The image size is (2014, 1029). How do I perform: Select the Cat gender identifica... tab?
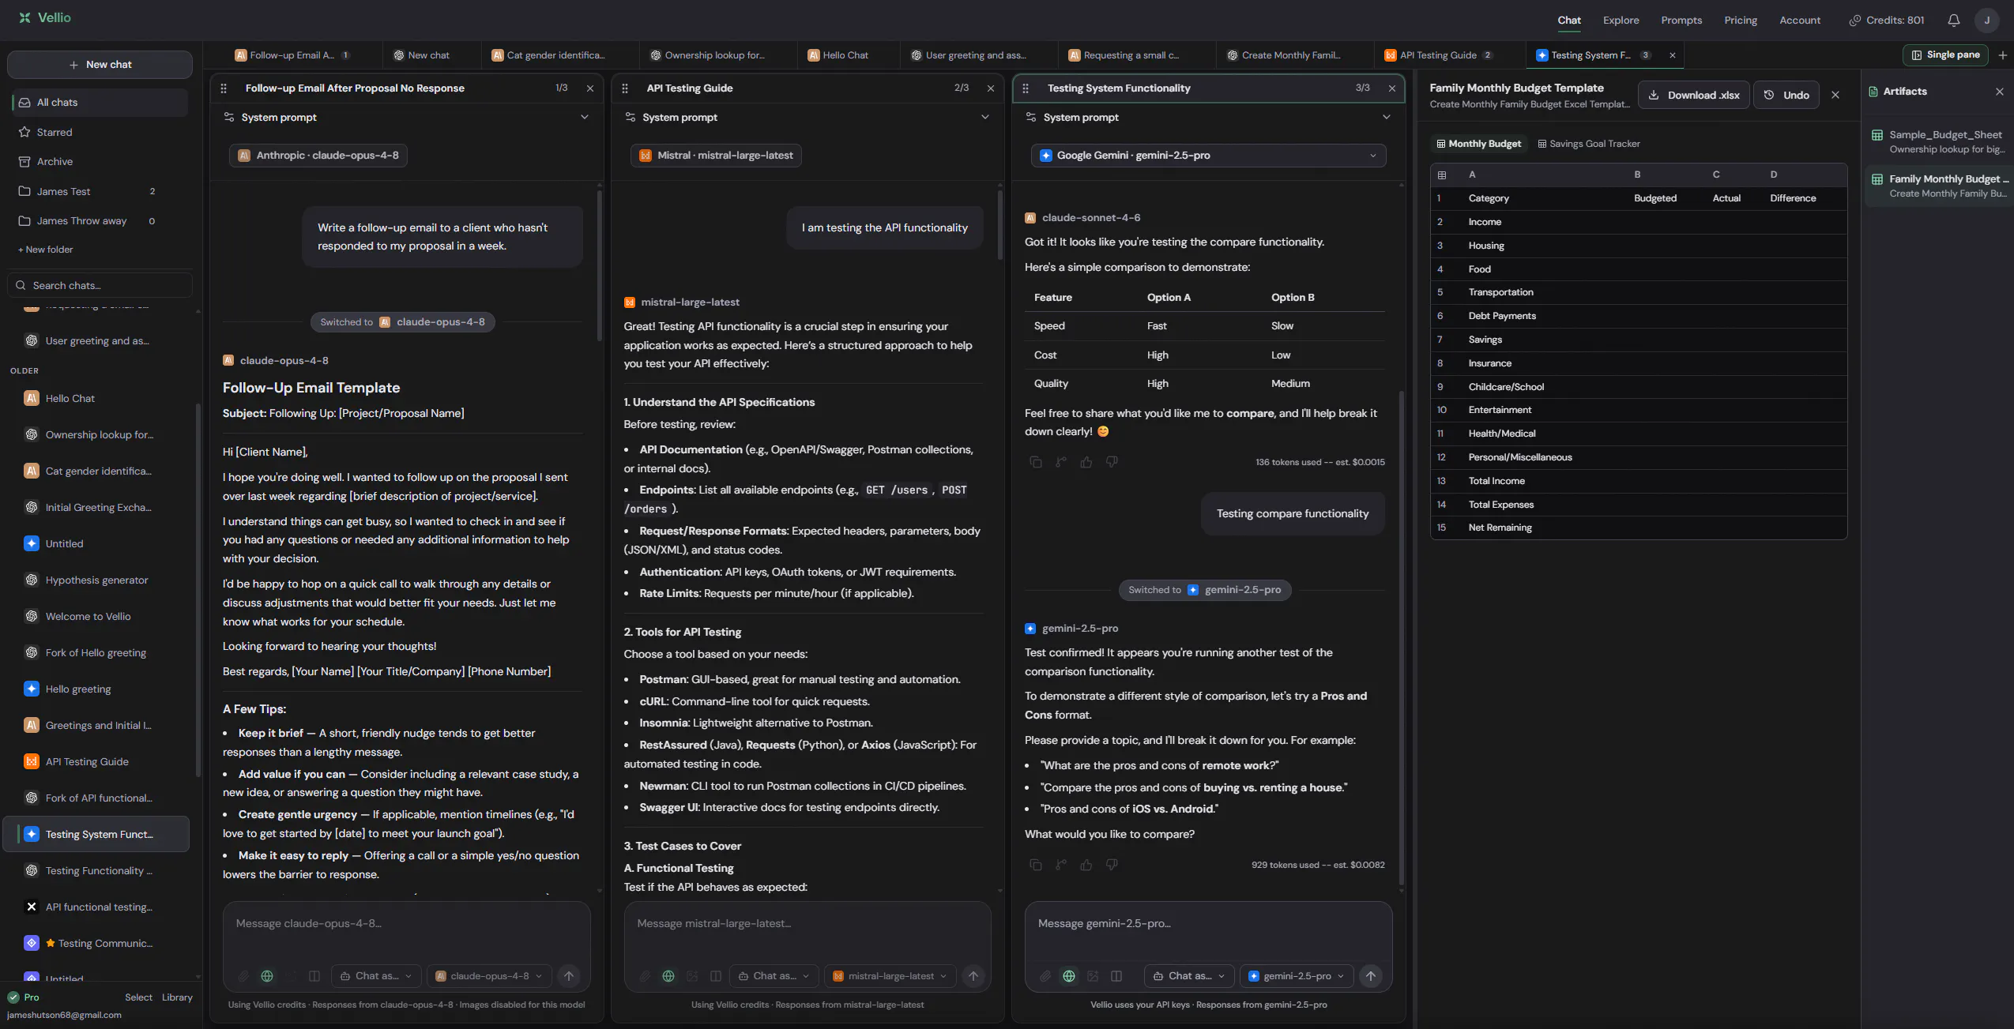point(555,55)
